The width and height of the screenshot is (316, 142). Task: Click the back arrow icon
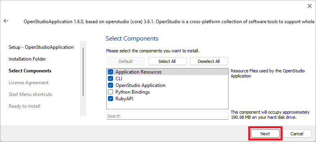pos(6,21)
